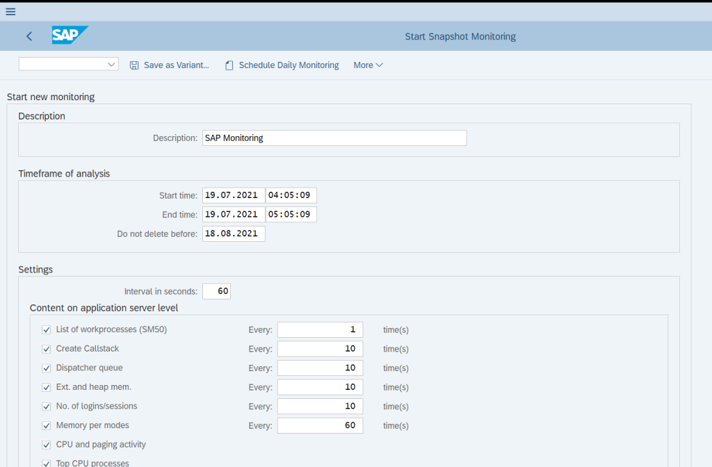The width and height of the screenshot is (712, 467).
Task: Click the Description input field
Action: tap(334, 138)
